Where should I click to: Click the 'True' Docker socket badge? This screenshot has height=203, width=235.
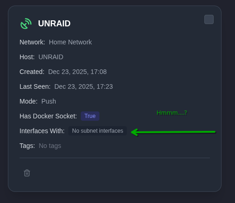[x=90, y=116]
